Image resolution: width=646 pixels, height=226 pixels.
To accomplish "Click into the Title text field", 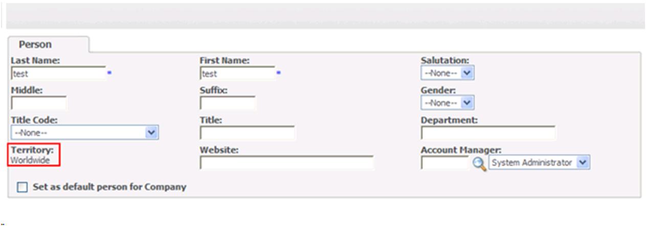I will pos(248,133).
